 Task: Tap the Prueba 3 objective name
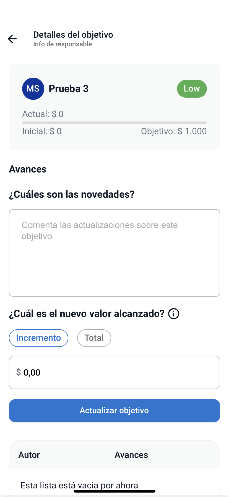point(69,89)
